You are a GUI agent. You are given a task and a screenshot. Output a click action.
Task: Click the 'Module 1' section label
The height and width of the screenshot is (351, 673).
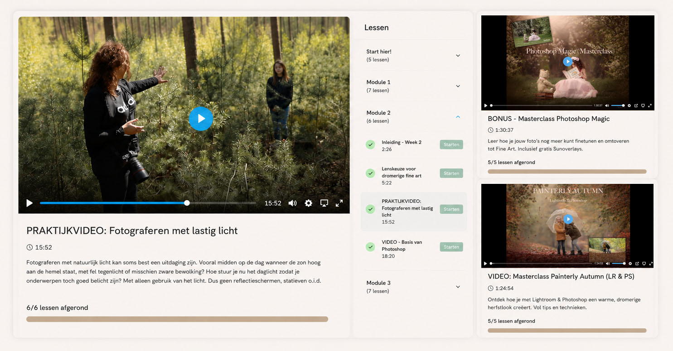(x=378, y=82)
